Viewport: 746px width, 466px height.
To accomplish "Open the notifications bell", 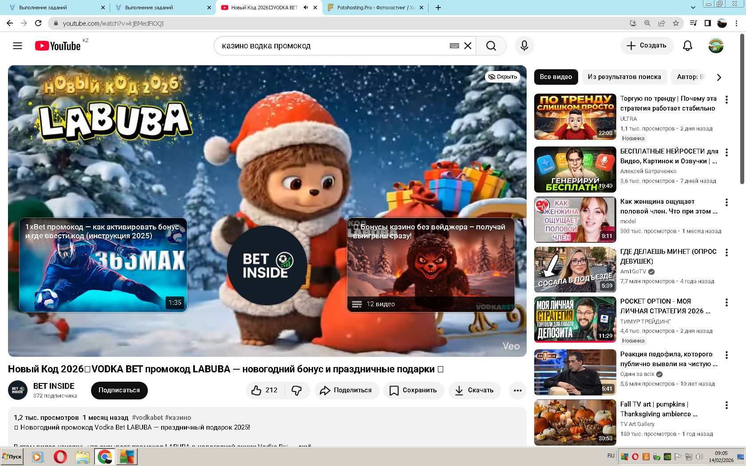I will click(x=687, y=46).
